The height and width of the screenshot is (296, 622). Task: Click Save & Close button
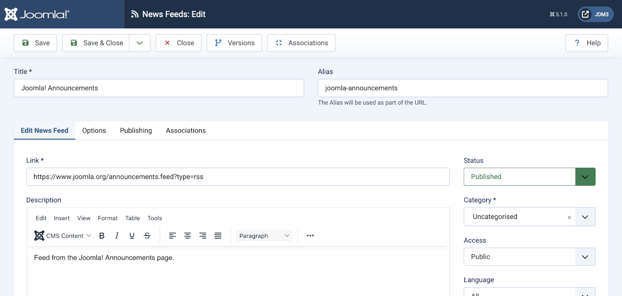coord(96,43)
